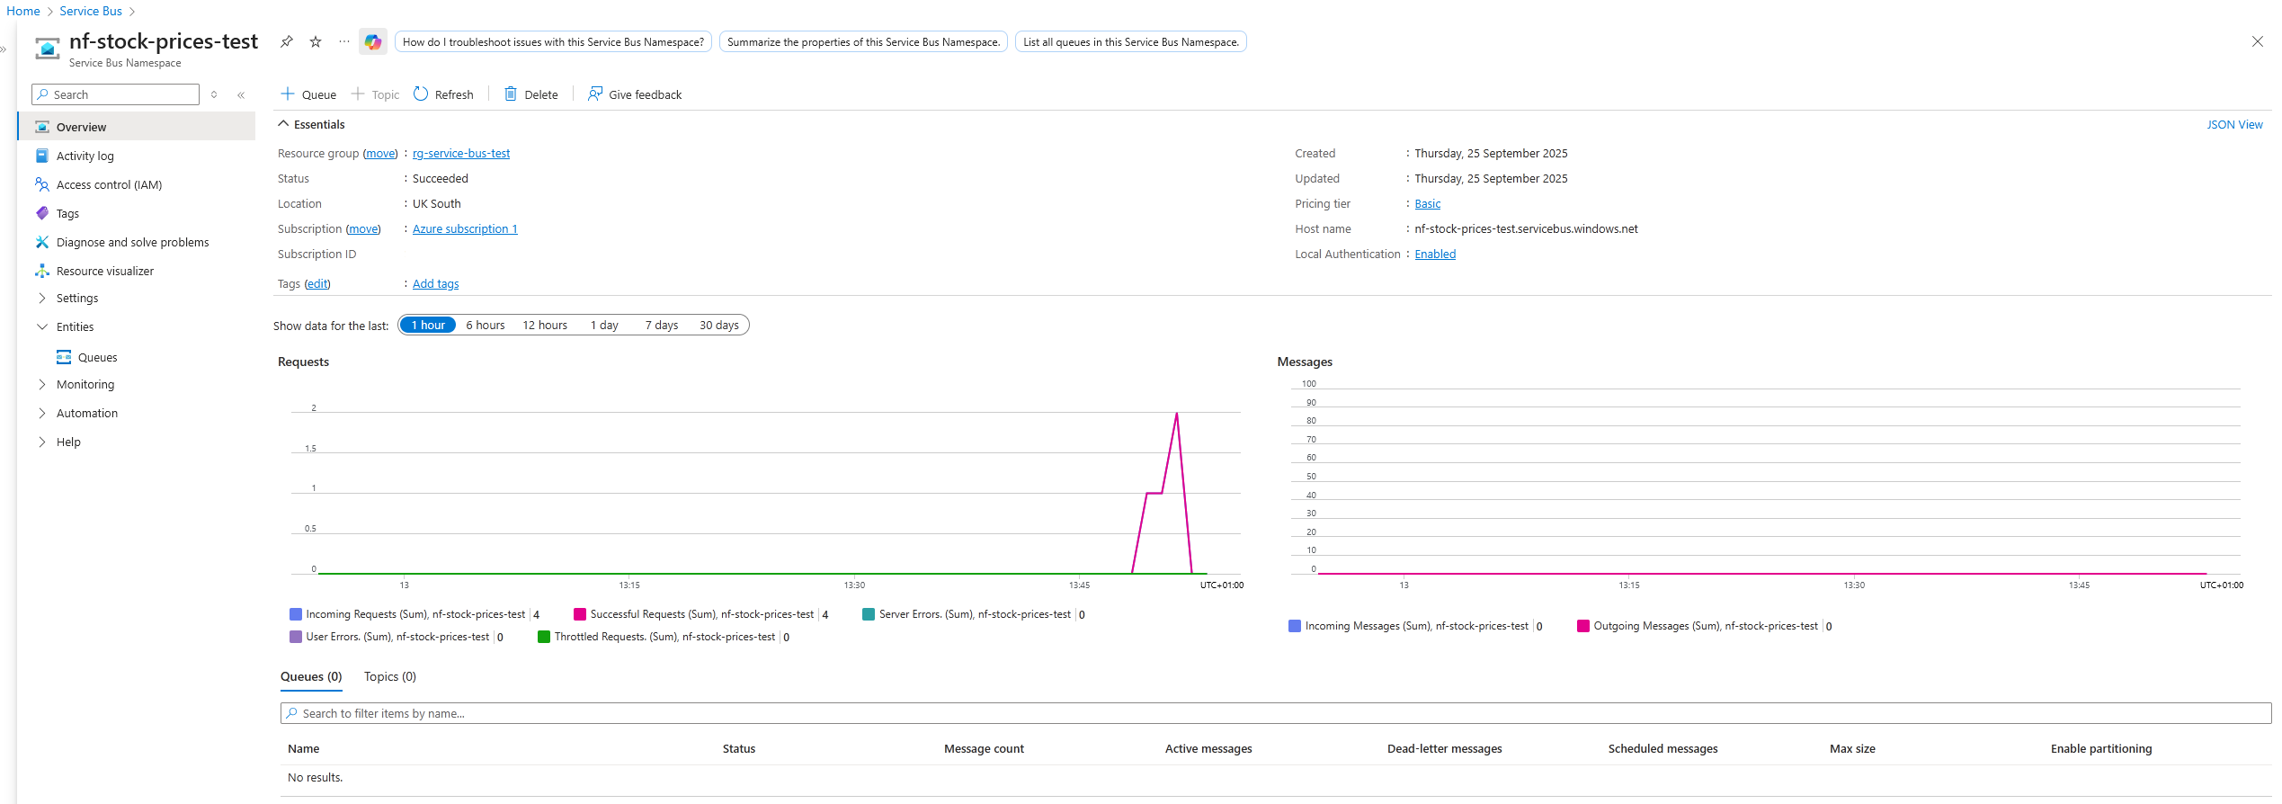Collapse the sidebar menu with double chevron
This screenshot has height=804, width=2282.
click(x=241, y=94)
